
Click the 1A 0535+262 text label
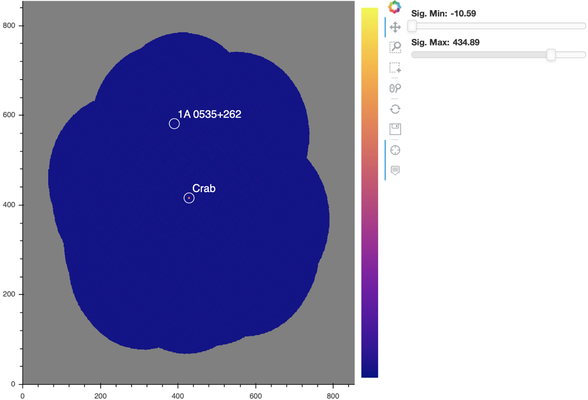click(209, 115)
